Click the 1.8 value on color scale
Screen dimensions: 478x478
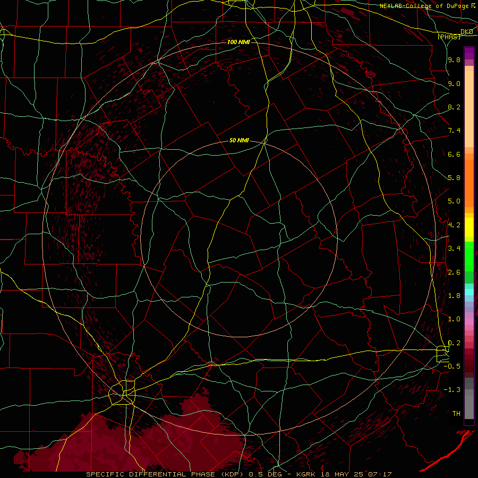pos(454,296)
